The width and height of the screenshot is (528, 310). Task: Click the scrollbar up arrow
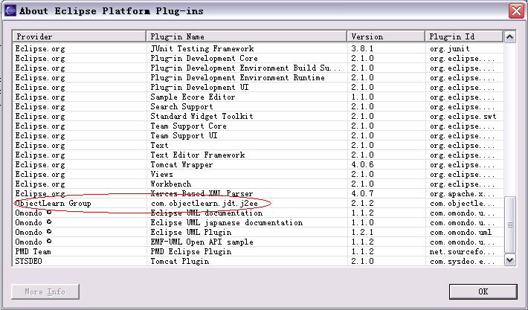(510, 36)
